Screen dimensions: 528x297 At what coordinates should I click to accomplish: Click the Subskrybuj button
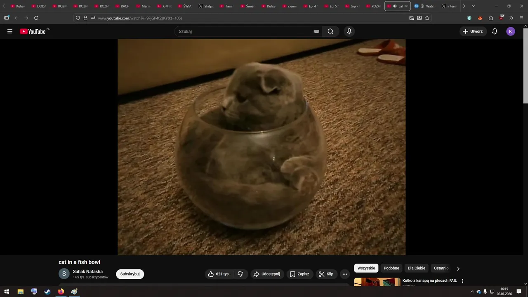[x=130, y=274]
